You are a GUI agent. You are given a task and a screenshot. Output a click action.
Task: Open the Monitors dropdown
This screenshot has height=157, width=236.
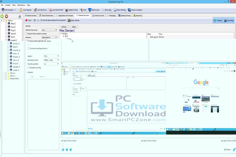(49, 37)
